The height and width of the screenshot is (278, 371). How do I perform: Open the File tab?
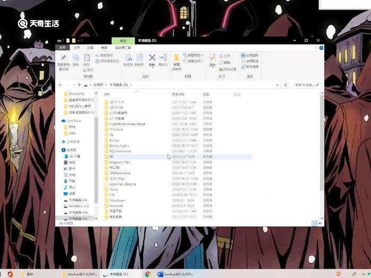[x=63, y=48]
